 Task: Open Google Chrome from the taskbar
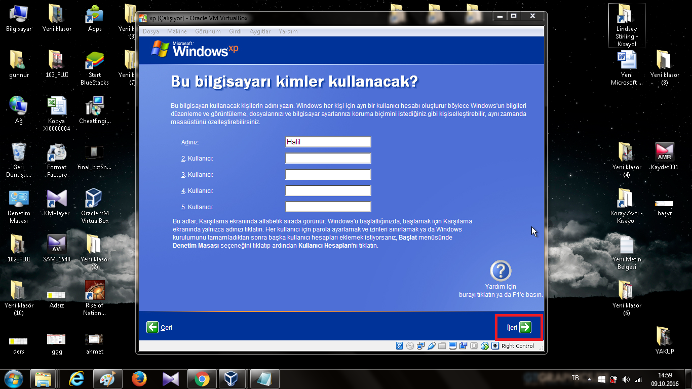[x=202, y=379]
